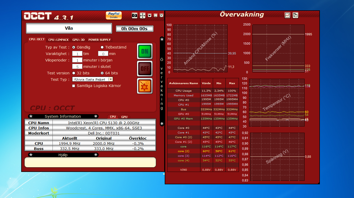Select the CPU tab in System Information

113,117
